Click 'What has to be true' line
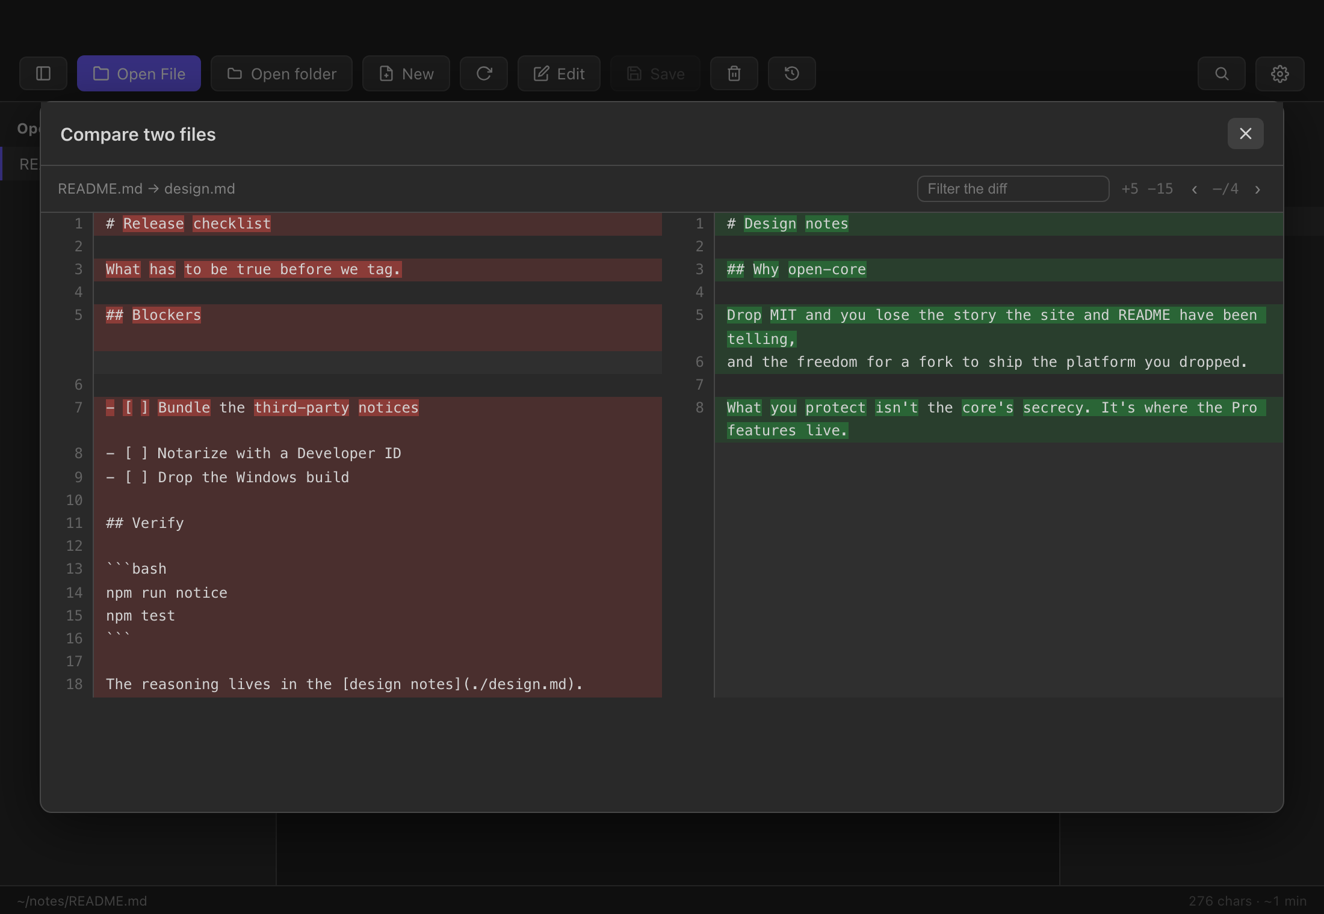The height and width of the screenshot is (914, 1324). point(378,269)
